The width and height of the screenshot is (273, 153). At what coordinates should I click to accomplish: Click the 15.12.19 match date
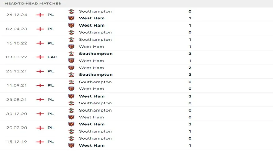[x=17, y=142]
